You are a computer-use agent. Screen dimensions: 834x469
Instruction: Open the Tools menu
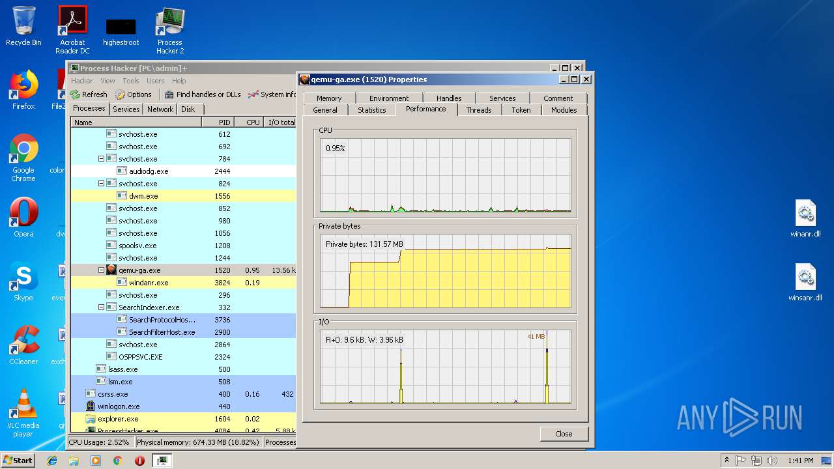coord(131,81)
